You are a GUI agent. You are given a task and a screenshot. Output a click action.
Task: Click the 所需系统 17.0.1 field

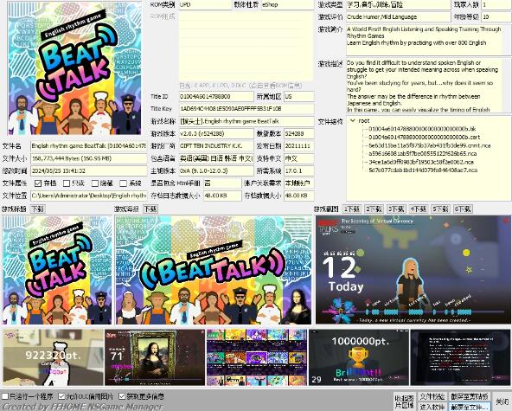click(x=299, y=170)
